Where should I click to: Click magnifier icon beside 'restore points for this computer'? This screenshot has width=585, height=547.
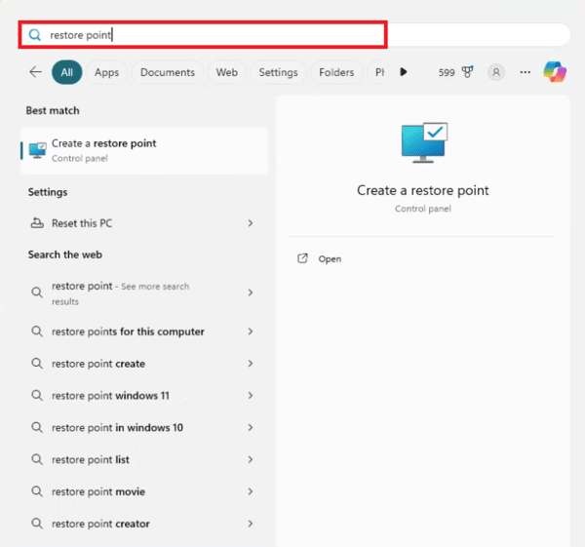click(x=37, y=331)
